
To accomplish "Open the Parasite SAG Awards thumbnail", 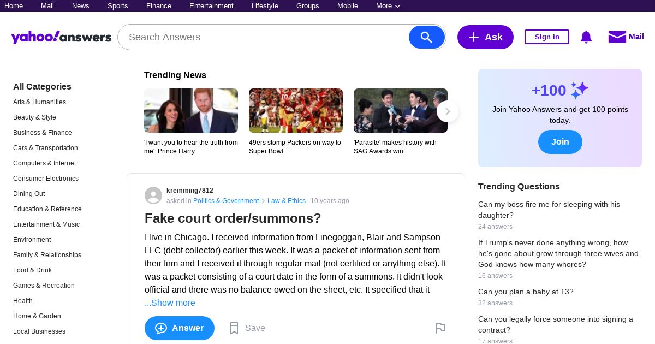I will pyautogui.click(x=401, y=110).
